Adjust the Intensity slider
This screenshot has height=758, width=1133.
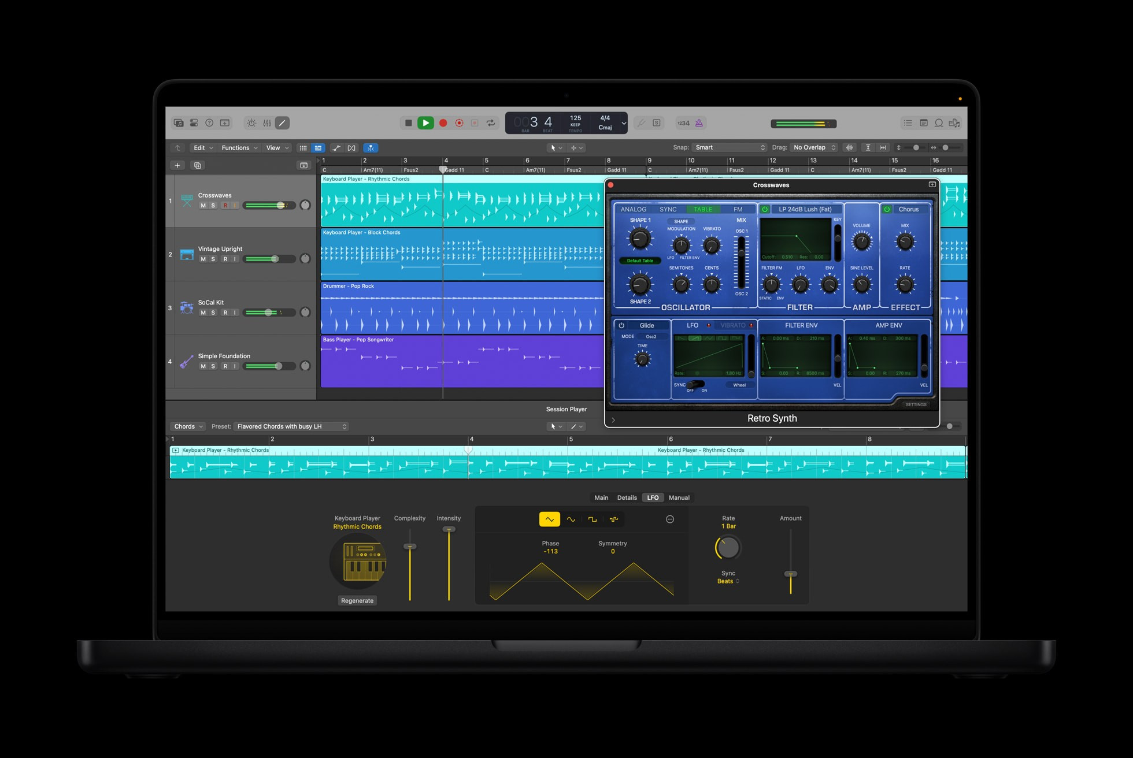click(x=449, y=529)
